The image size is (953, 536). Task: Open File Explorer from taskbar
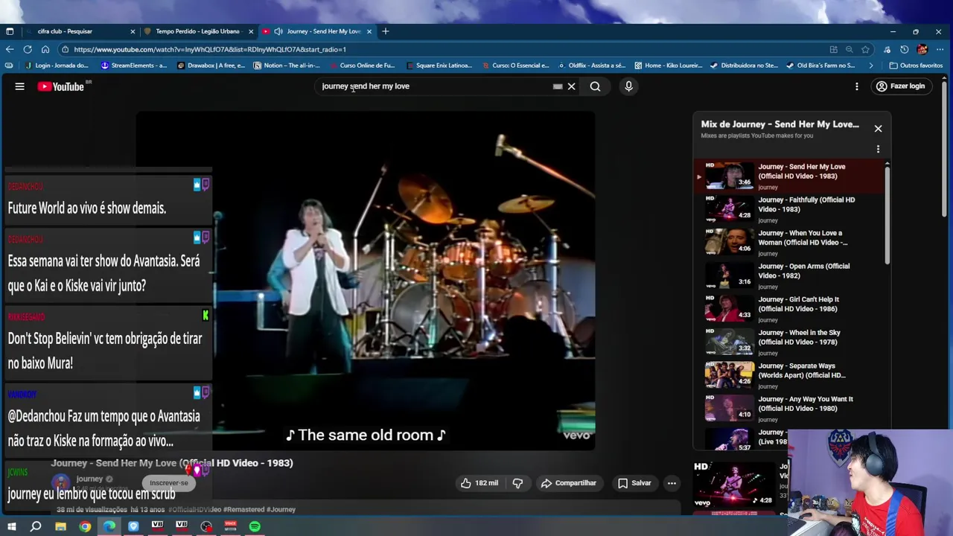tap(60, 527)
